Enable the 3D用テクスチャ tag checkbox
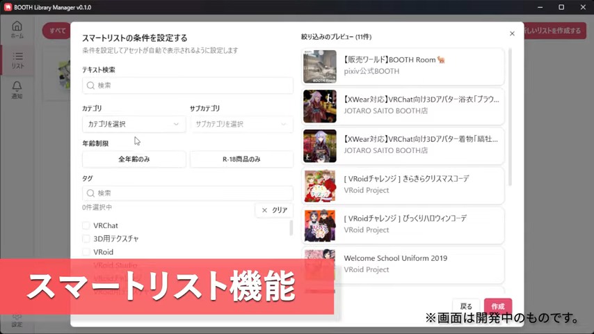 click(x=86, y=239)
